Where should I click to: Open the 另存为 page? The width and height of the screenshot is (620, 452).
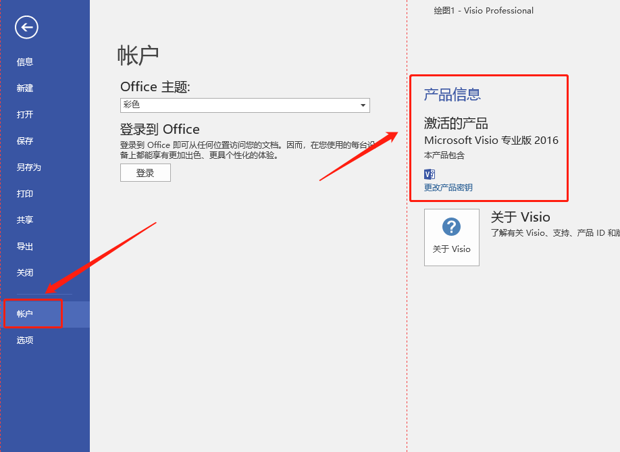click(x=29, y=168)
